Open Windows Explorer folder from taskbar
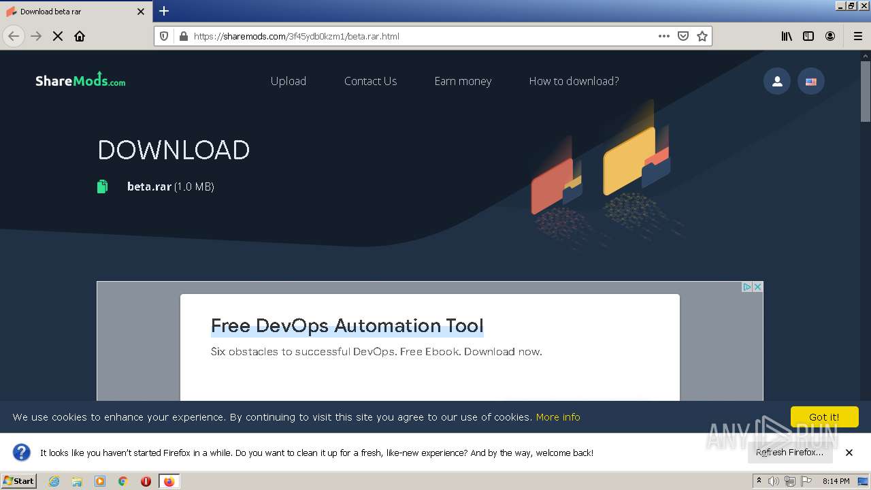Image resolution: width=871 pixels, height=490 pixels. 77,481
